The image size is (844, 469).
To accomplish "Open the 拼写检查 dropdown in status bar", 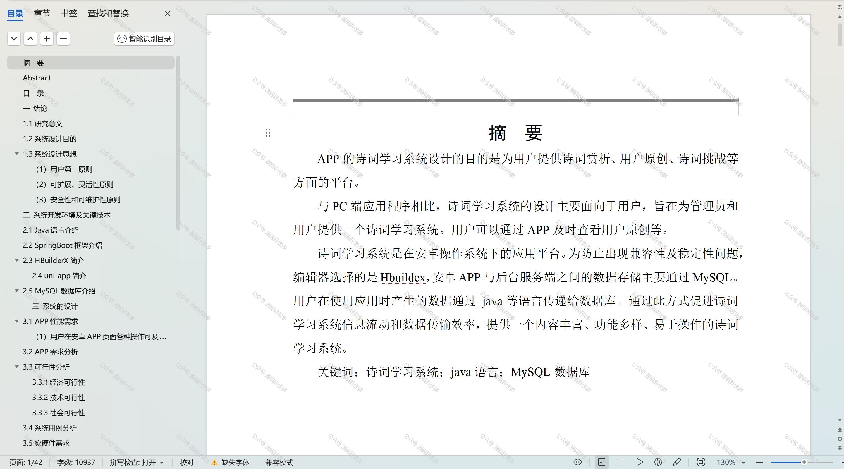I will tap(137, 463).
